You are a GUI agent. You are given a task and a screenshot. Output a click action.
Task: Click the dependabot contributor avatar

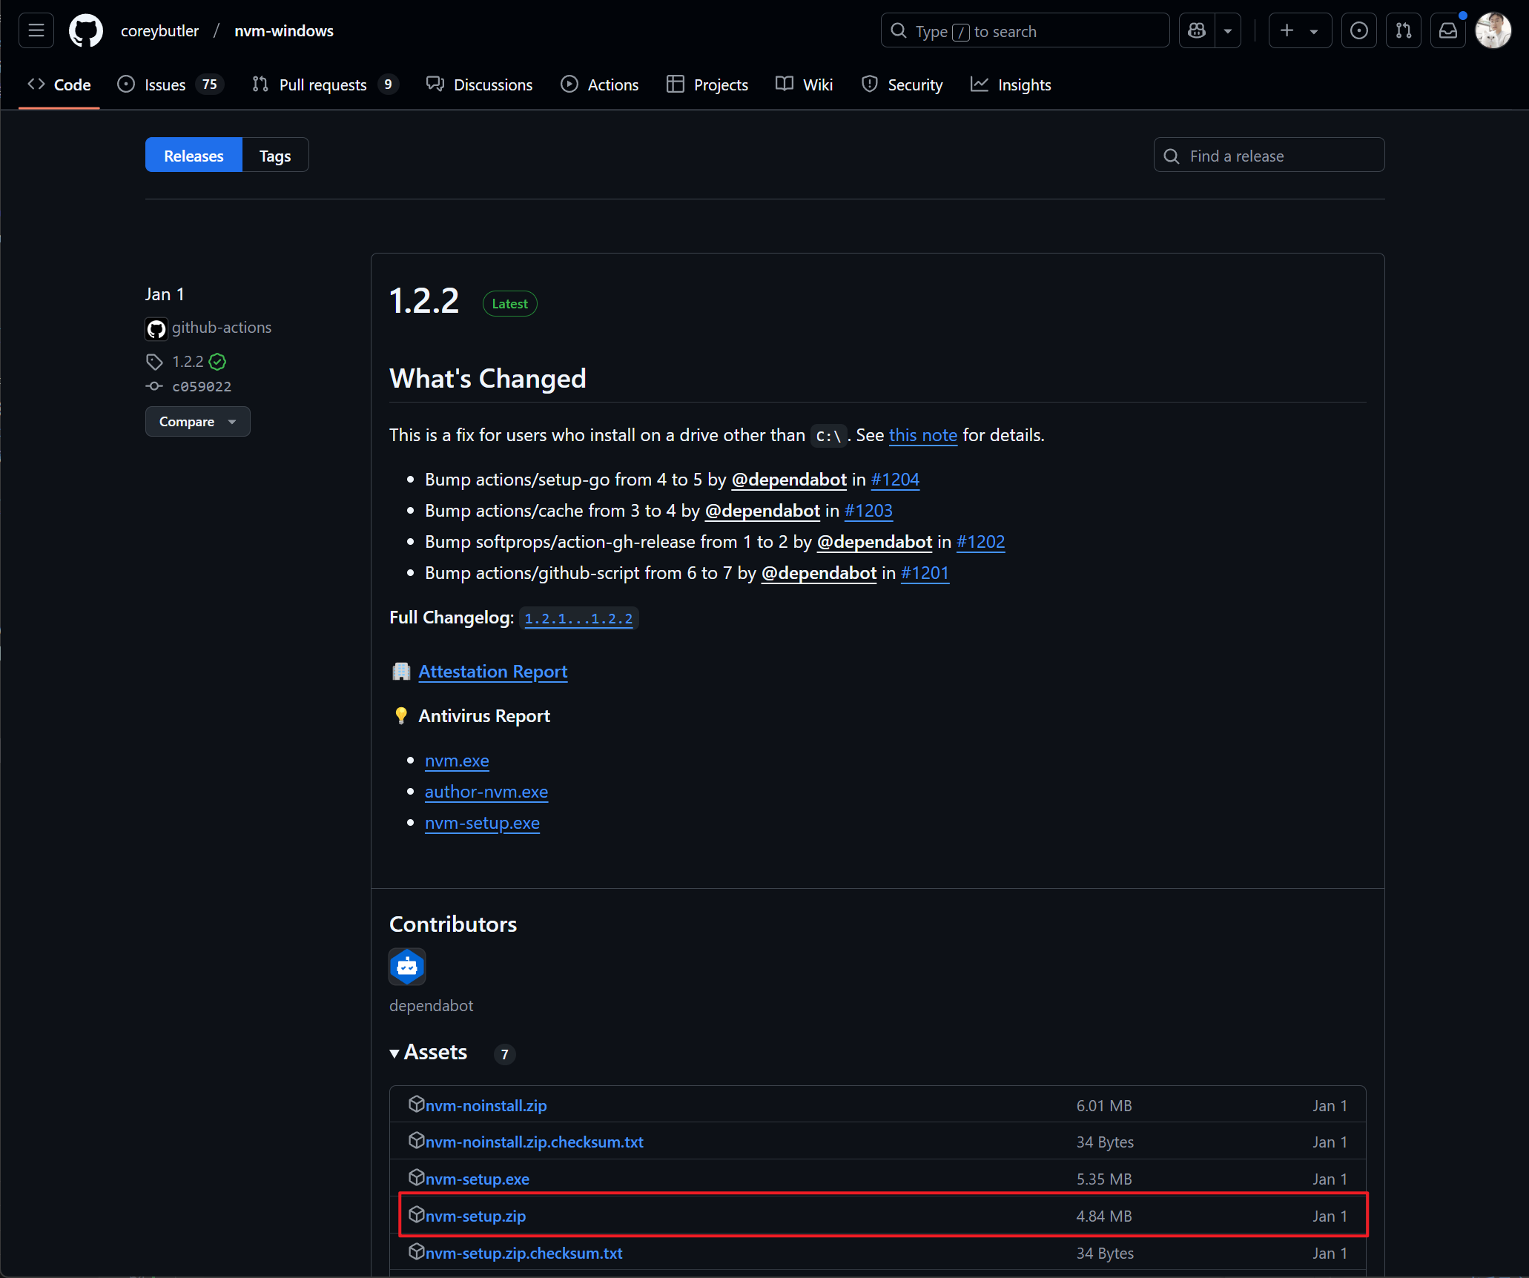407,967
